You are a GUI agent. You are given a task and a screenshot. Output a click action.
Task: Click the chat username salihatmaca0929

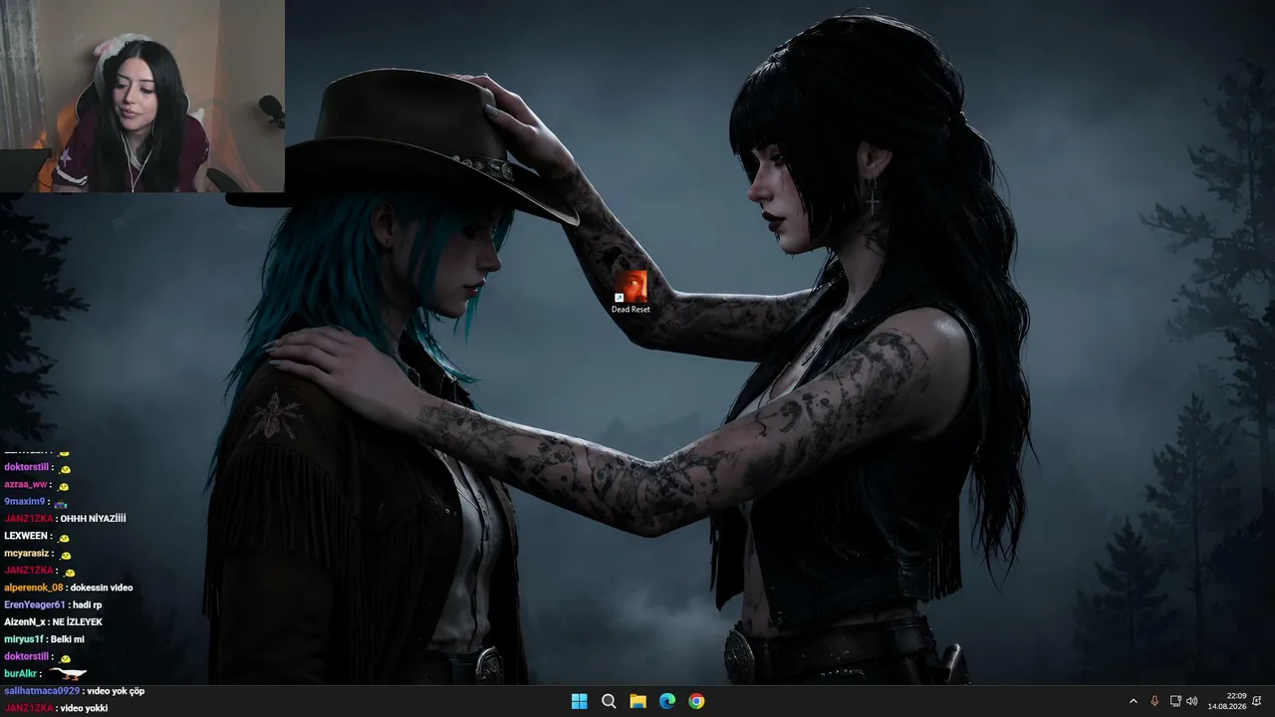tap(42, 691)
